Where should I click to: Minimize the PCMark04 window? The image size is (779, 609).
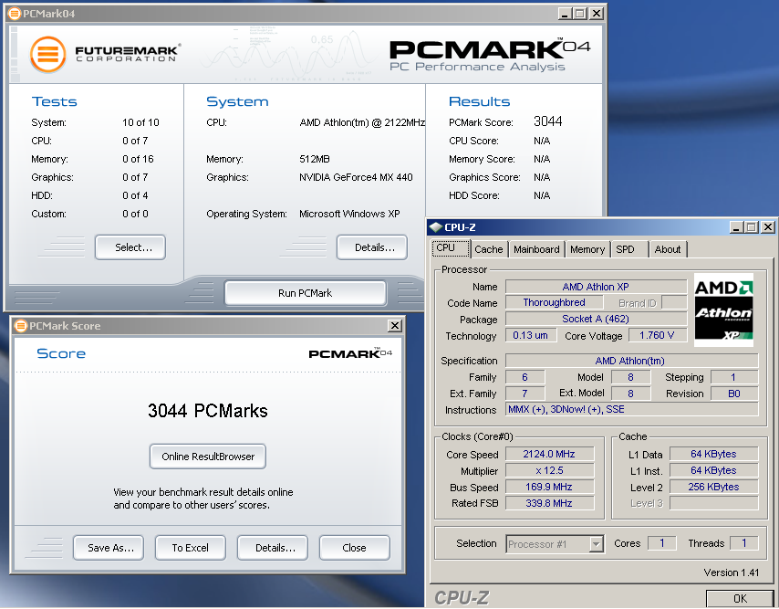(565, 14)
